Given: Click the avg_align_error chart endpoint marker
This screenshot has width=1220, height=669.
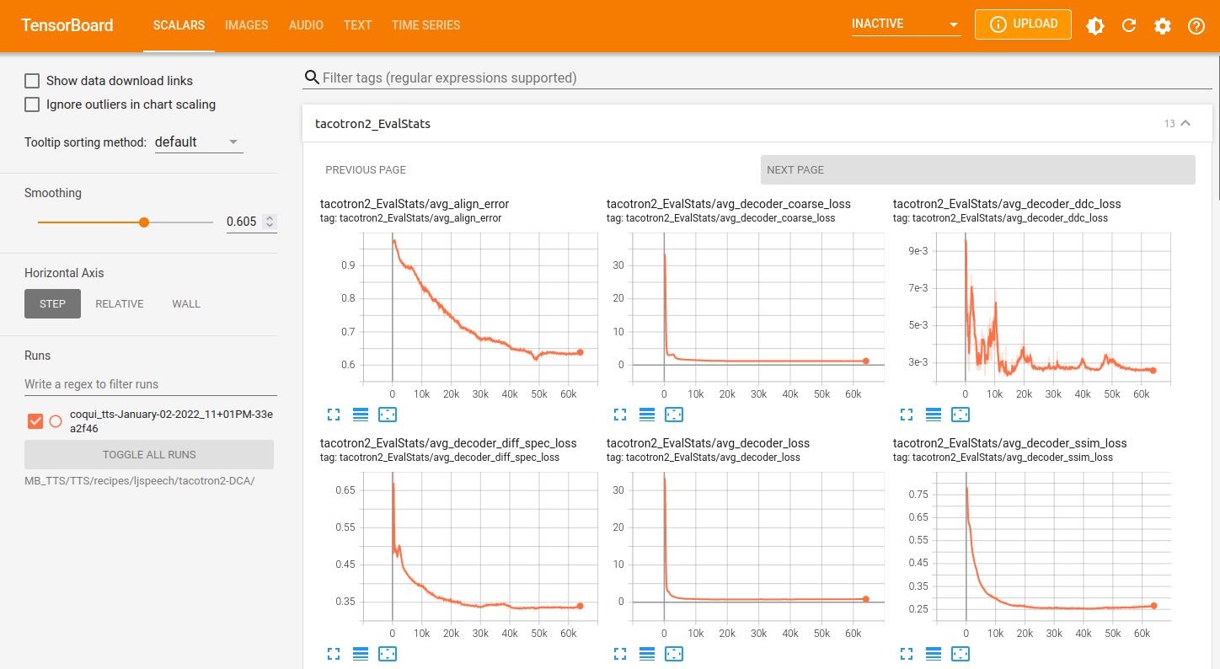Looking at the screenshot, I should click(580, 352).
